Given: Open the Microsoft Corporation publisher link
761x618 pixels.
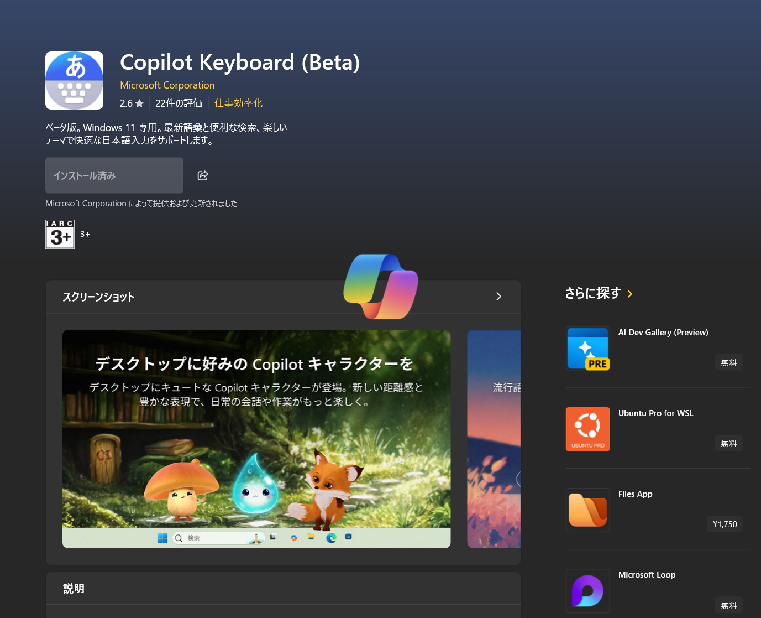Looking at the screenshot, I should (x=167, y=85).
